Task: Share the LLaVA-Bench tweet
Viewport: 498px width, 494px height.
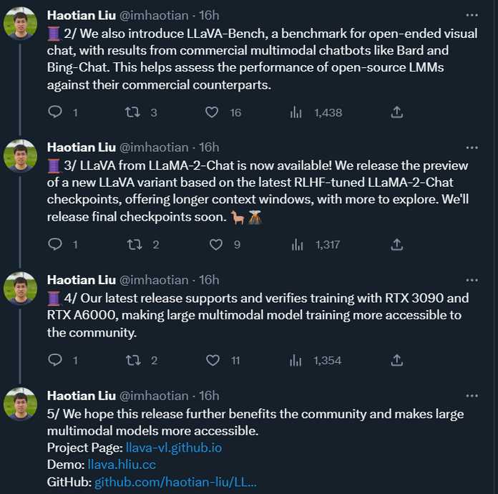Action: 396,112
